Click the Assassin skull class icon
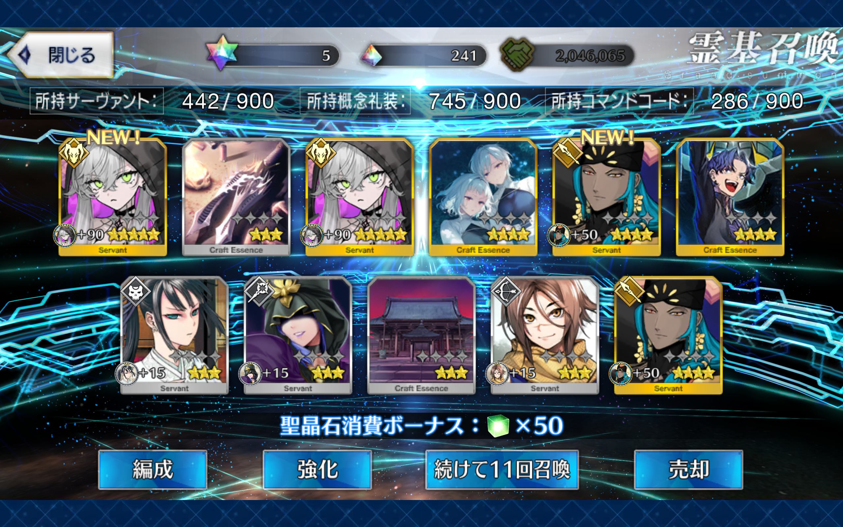Image resolution: width=843 pixels, height=527 pixels. (136, 291)
